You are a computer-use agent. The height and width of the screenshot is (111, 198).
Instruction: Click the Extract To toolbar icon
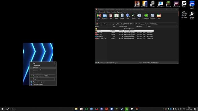coord(105,16)
